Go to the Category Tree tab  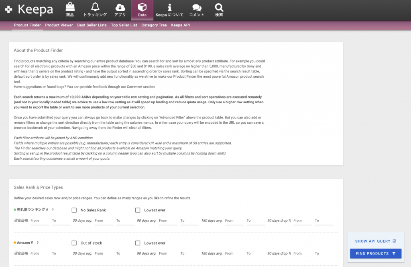click(x=154, y=25)
